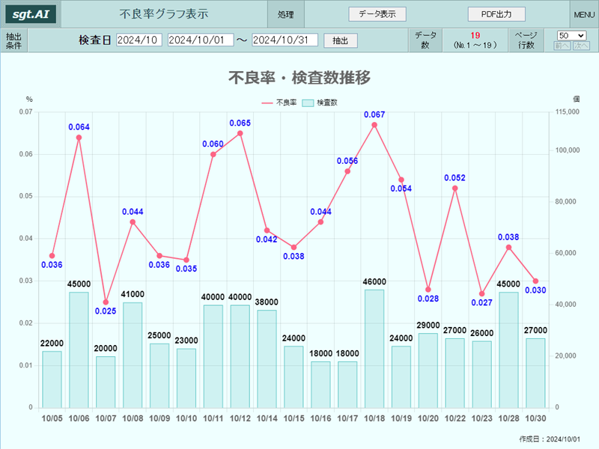Click the 0.056 value label

pyautogui.click(x=347, y=161)
